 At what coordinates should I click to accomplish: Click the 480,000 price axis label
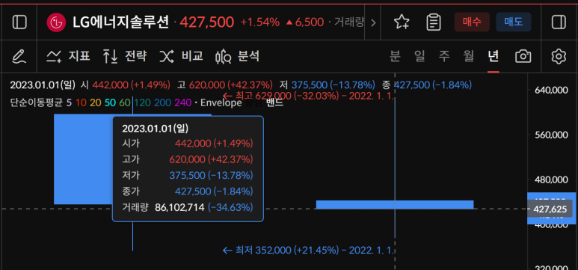pyautogui.click(x=551, y=180)
